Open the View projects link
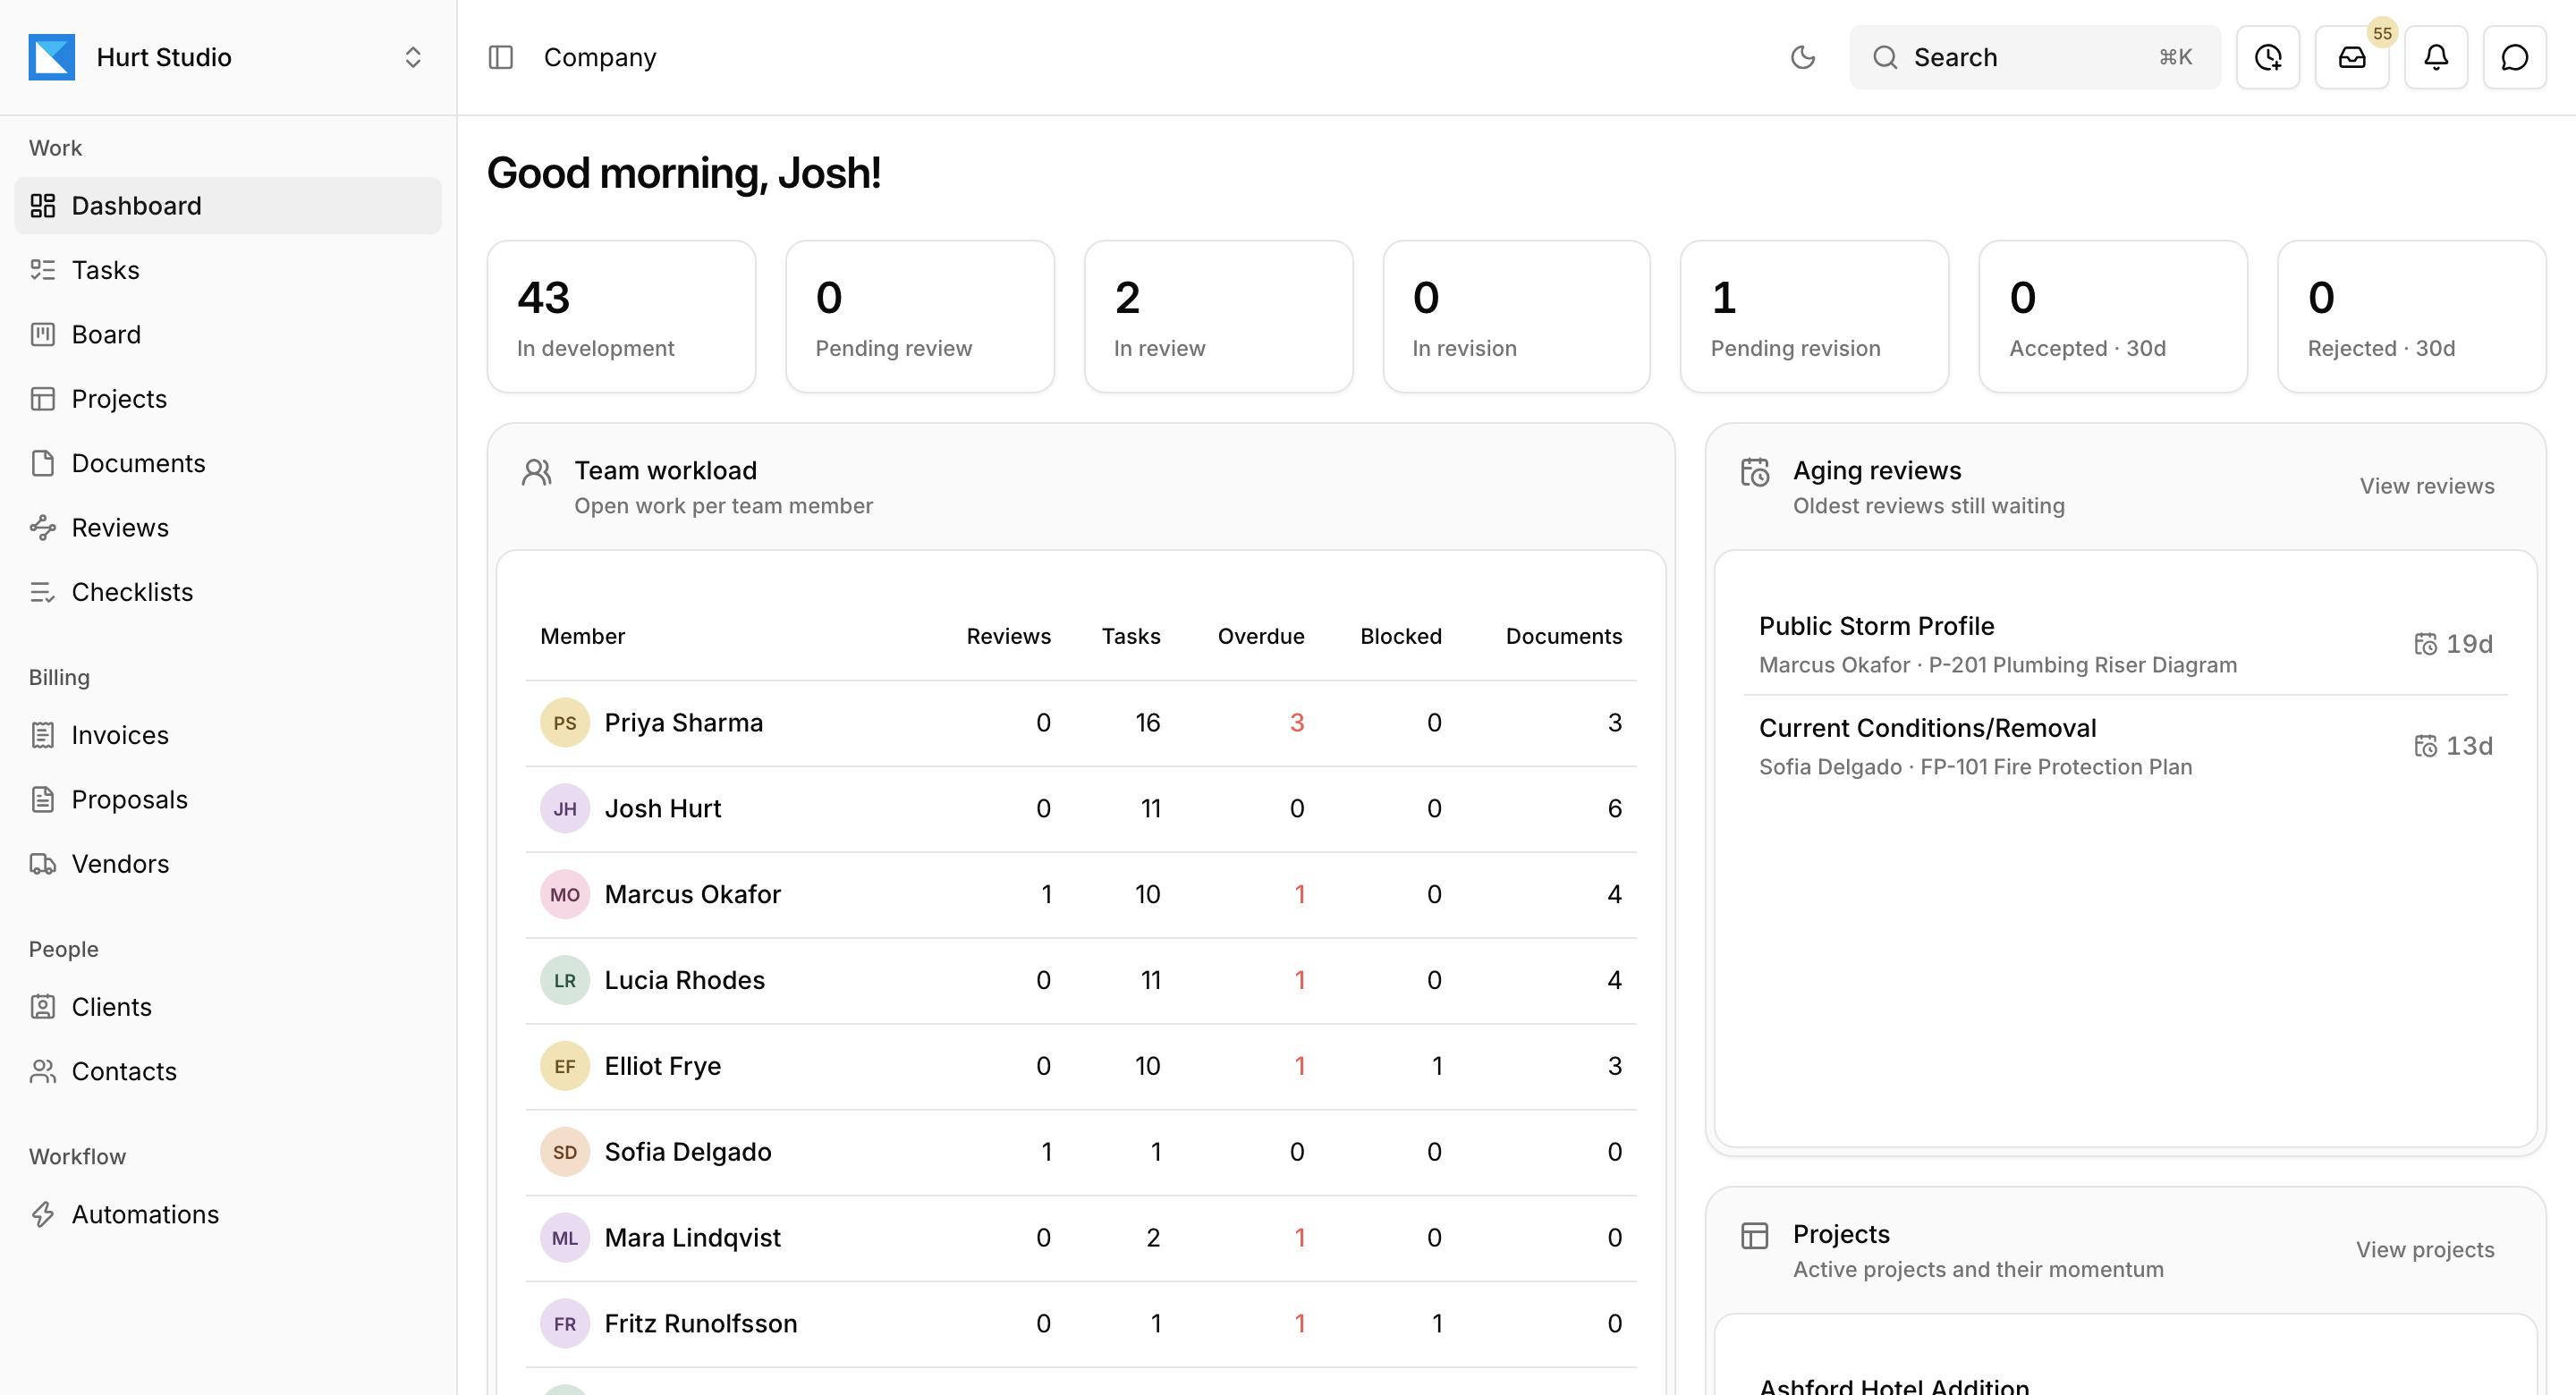The image size is (2576, 1395). (2425, 1249)
